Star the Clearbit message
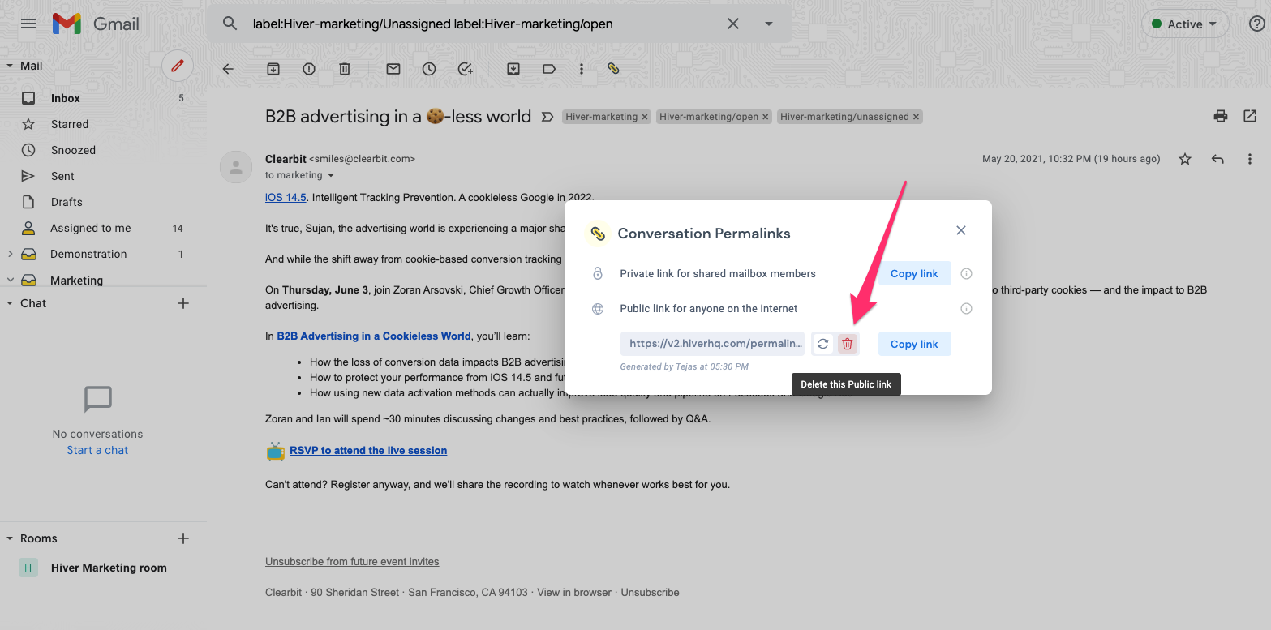This screenshot has height=630, width=1271. click(1185, 159)
